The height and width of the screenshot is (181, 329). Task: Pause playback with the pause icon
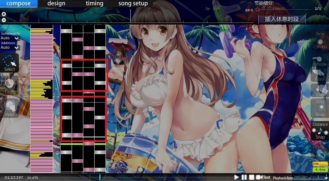click(244, 177)
